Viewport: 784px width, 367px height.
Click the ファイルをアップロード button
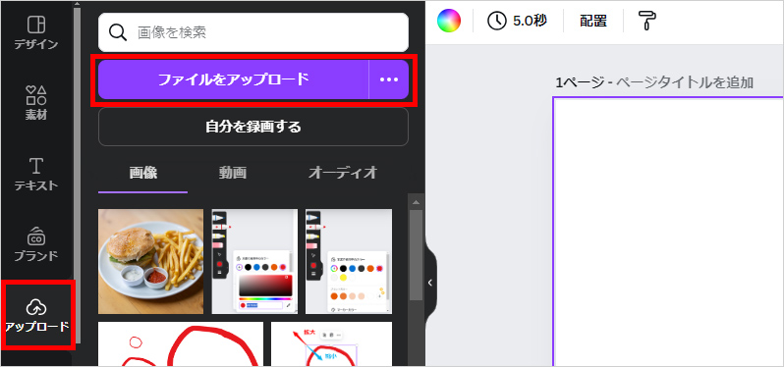click(x=234, y=79)
